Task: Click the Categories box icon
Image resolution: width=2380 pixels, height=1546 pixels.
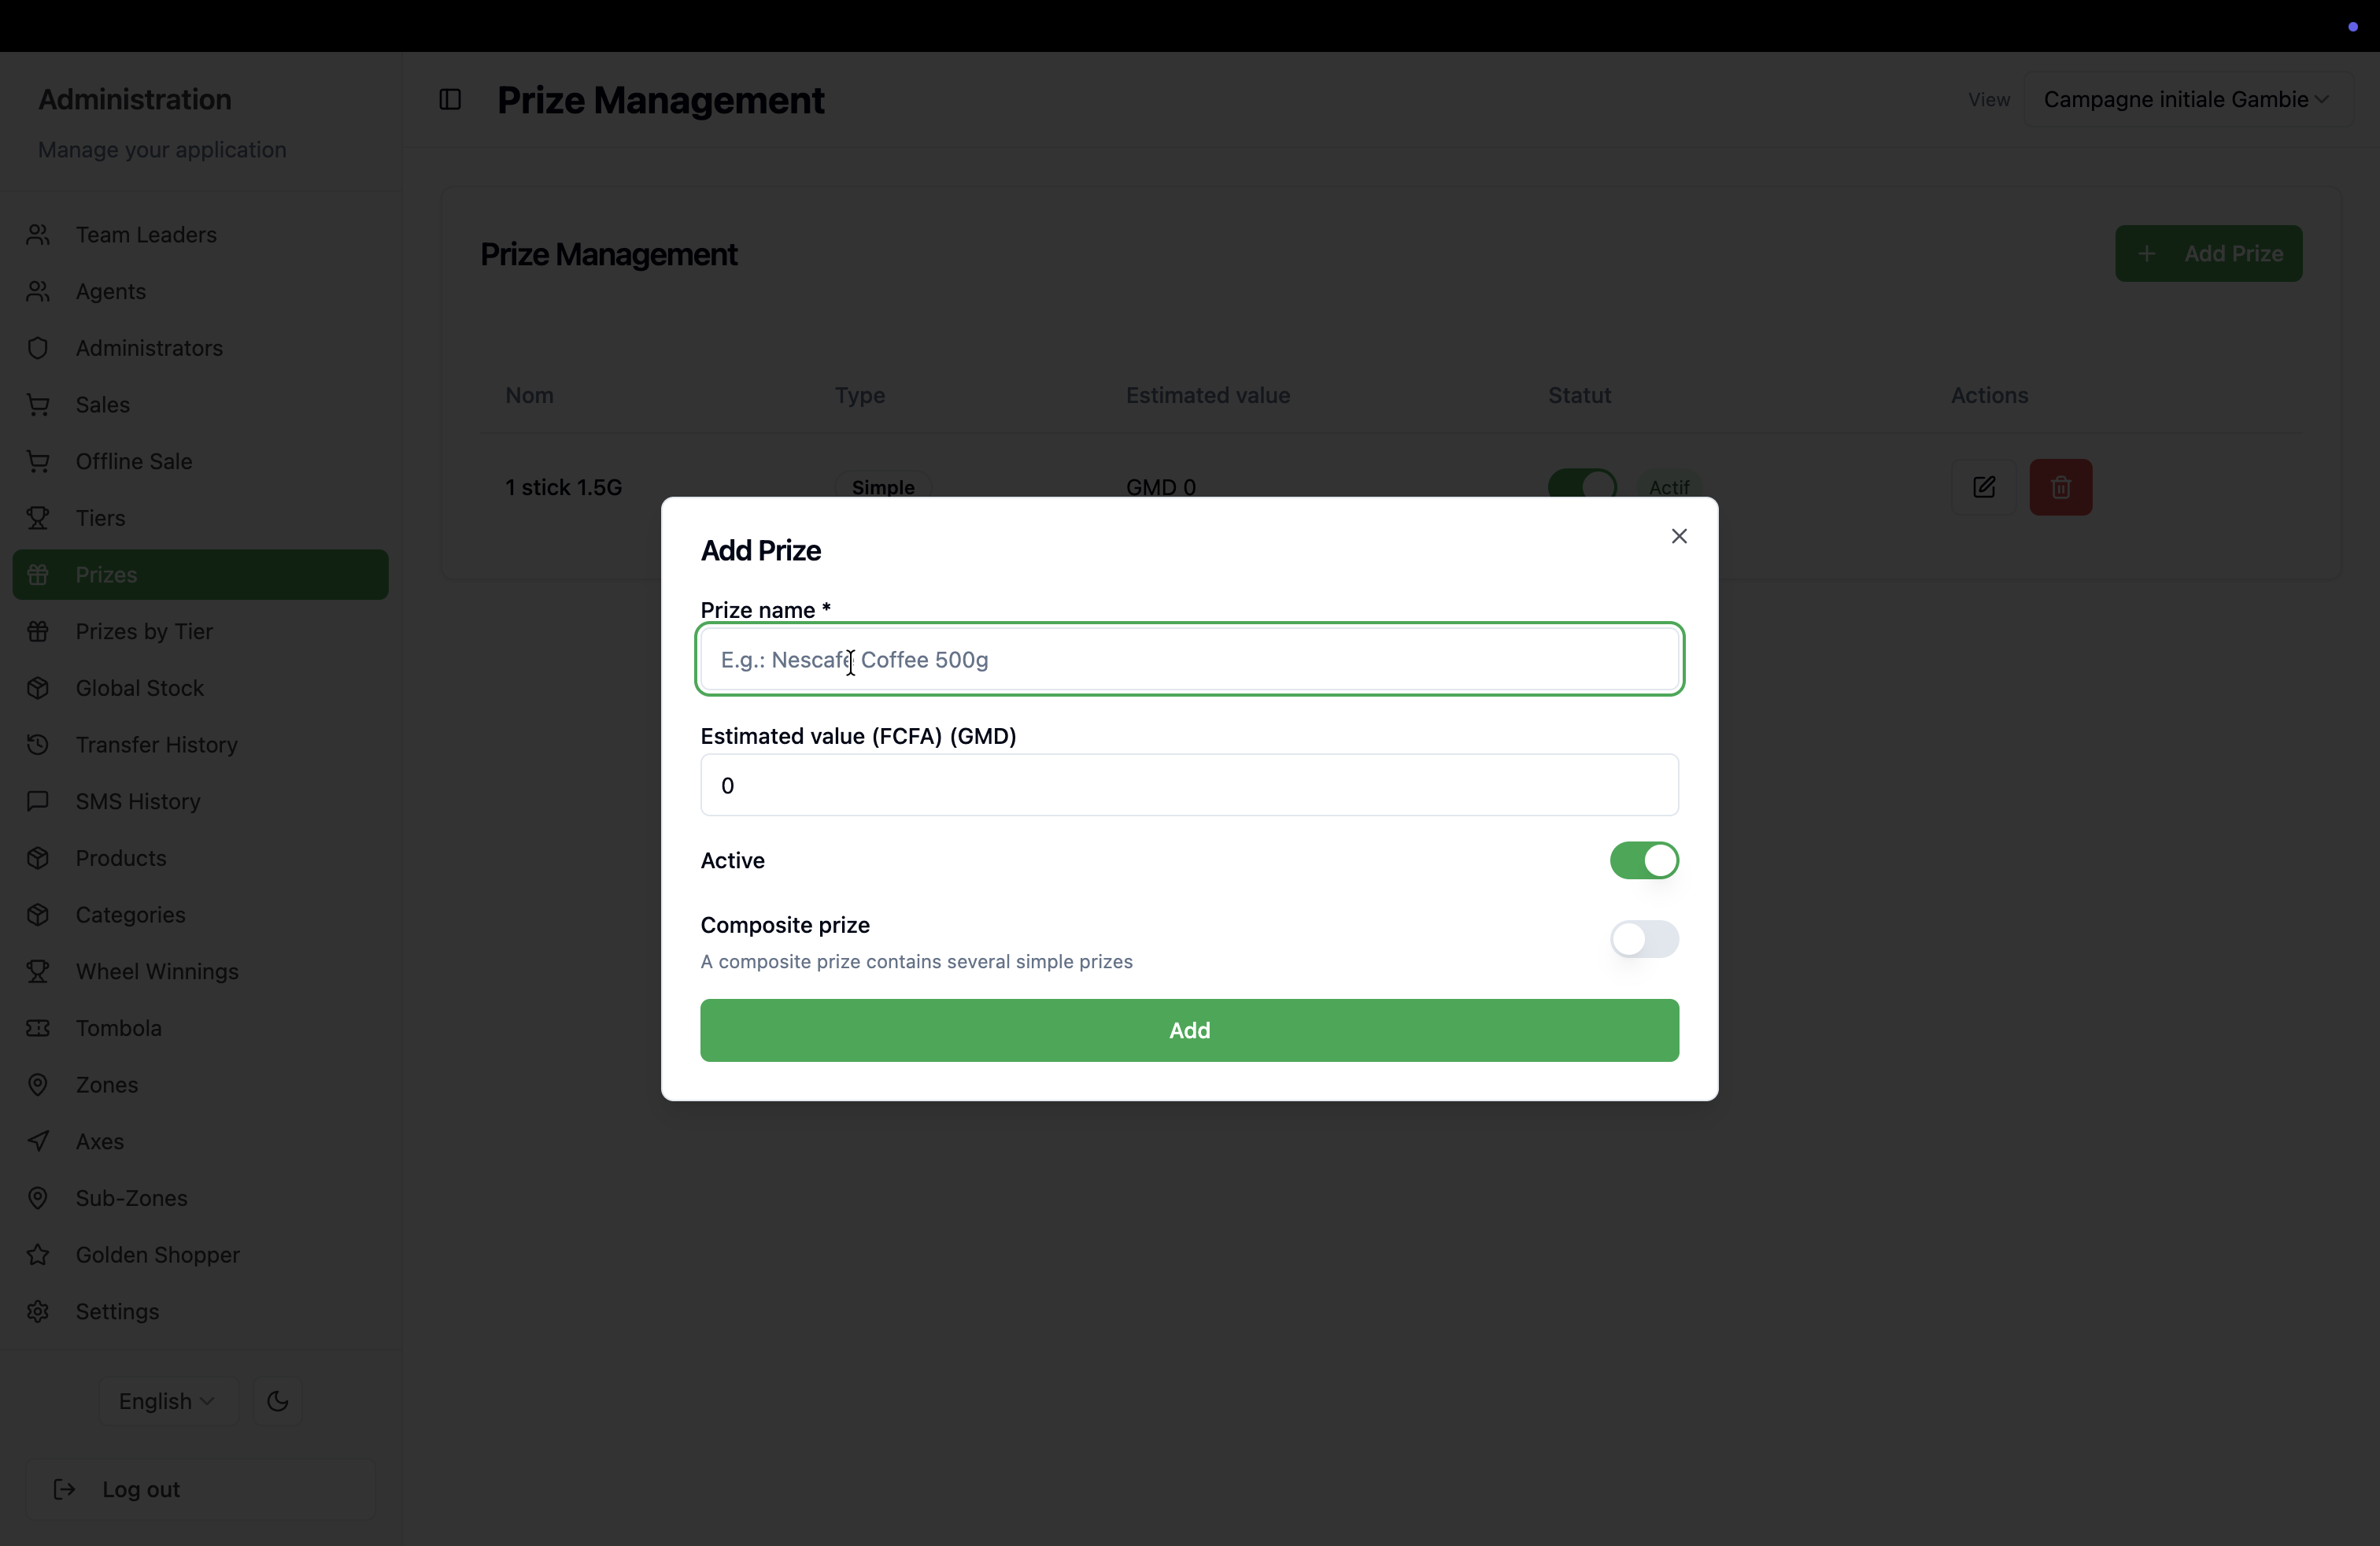Action: [x=38, y=915]
